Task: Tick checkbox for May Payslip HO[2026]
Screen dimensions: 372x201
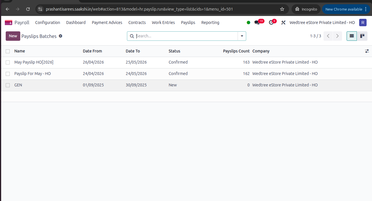Action: click(8, 62)
